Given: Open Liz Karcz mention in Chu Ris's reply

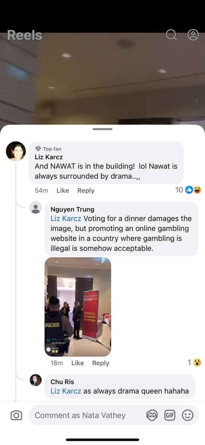Looking at the screenshot, I should [x=66, y=391].
